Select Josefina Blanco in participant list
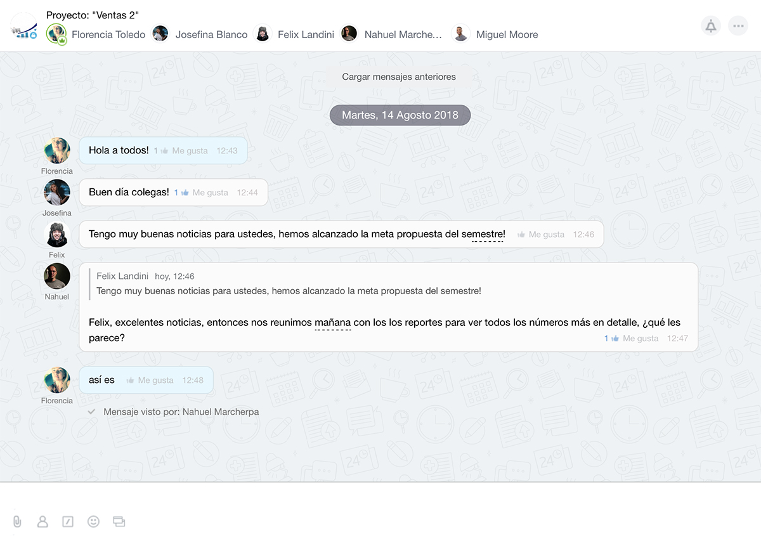The image size is (761, 539). tap(211, 35)
